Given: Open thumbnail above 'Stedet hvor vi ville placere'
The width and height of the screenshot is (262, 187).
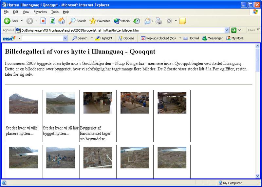Looking at the screenshot, I should (x=24, y=103).
